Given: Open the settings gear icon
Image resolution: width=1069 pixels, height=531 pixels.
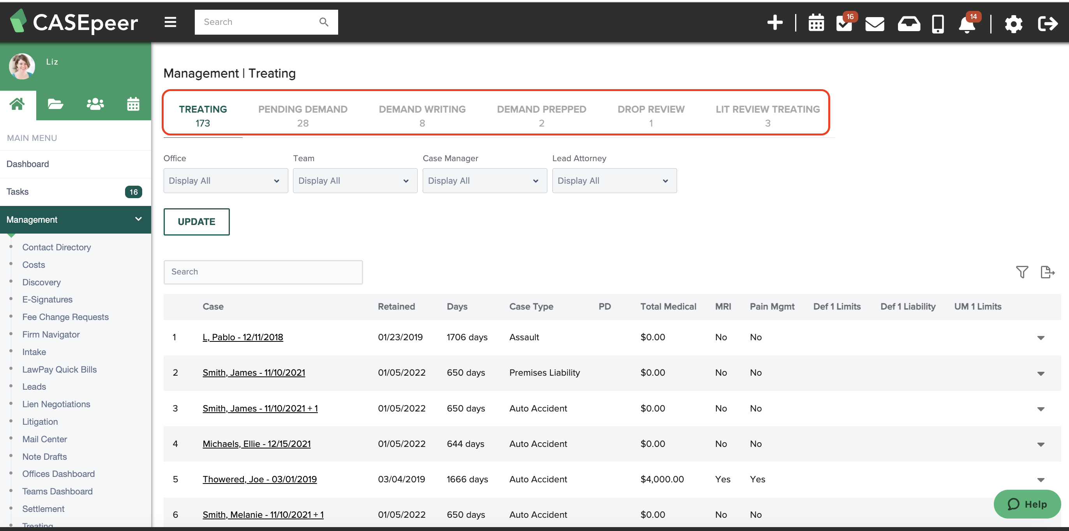Looking at the screenshot, I should coord(1013,24).
